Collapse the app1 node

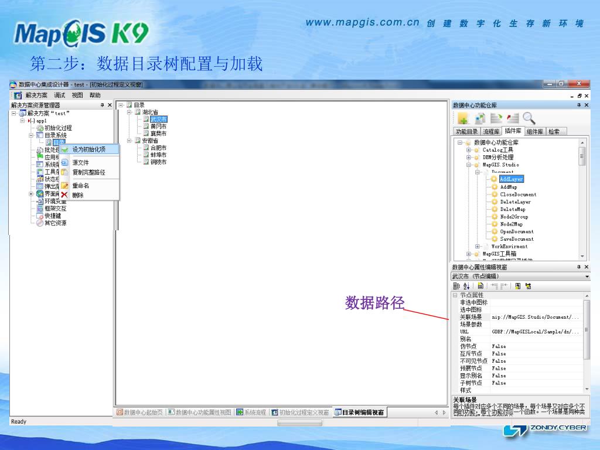pyautogui.click(x=23, y=121)
